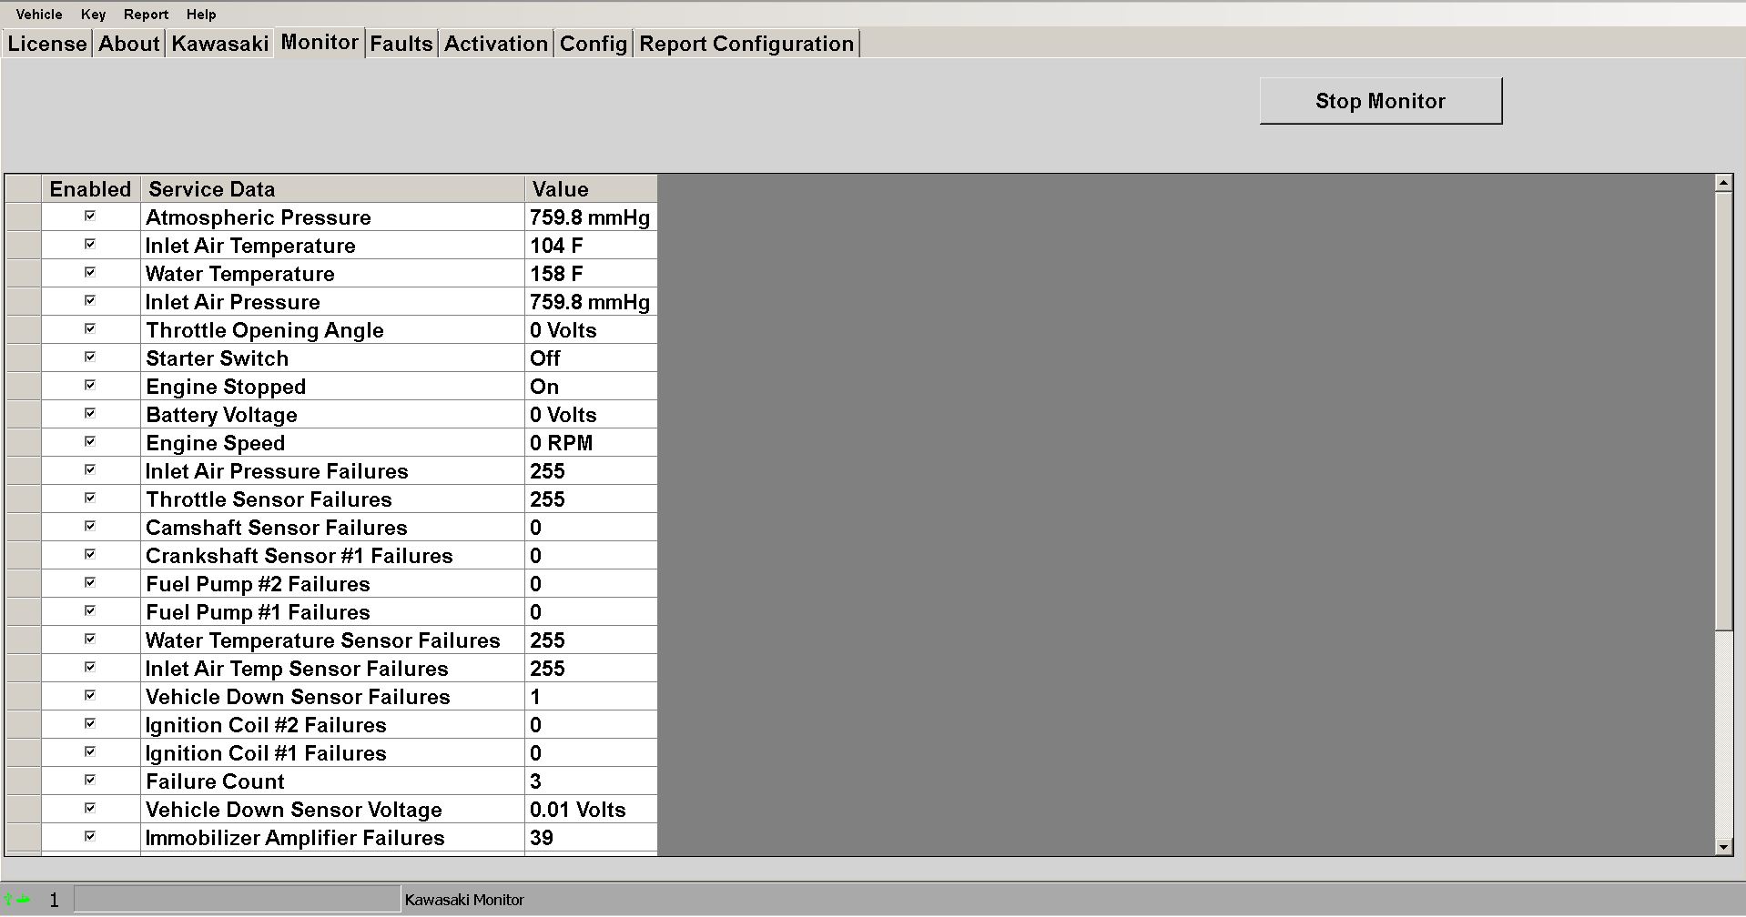Toggle Atmospheric Pressure enabled checkbox
Image resolution: width=1746 pixels, height=917 pixels.
pyautogui.click(x=90, y=216)
